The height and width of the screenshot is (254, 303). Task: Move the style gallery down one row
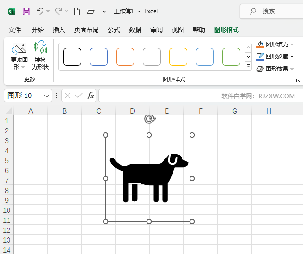pos(248,57)
